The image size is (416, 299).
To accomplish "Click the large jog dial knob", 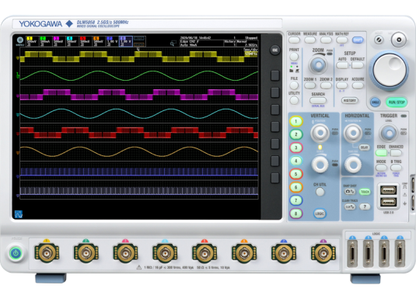I will click(390, 70).
